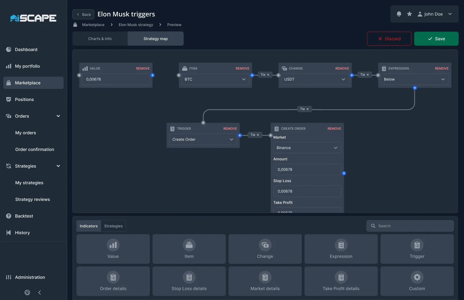Select the Indicators palette tab
464x300 pixels.
tap(89, 226)
